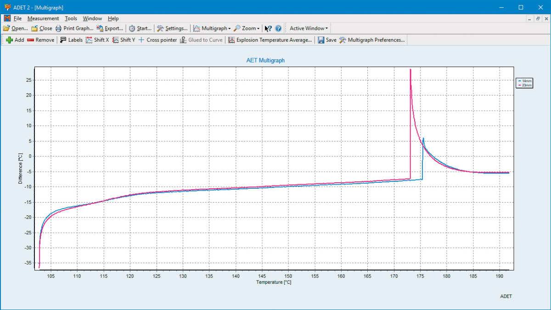Open Settings from the toolbar

[172, 28]
